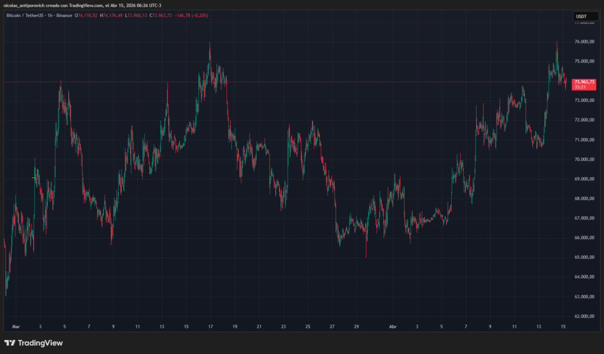Open symbol details via Bitcoin / TetherUS label
Screen dimensions: 604x354
pos(24,16)
